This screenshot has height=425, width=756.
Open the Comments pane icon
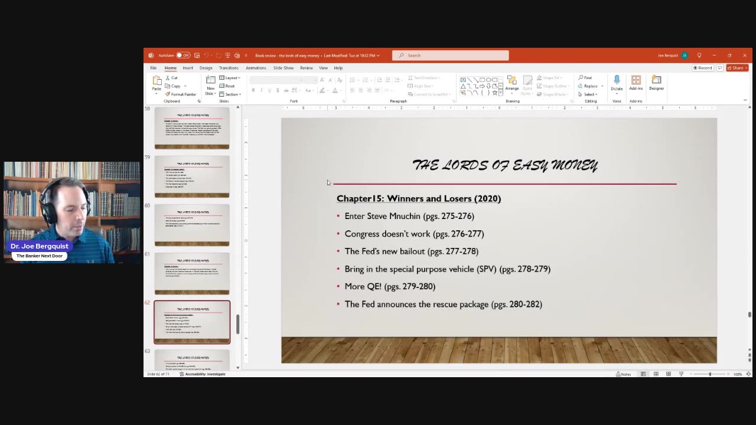point(719,68)
